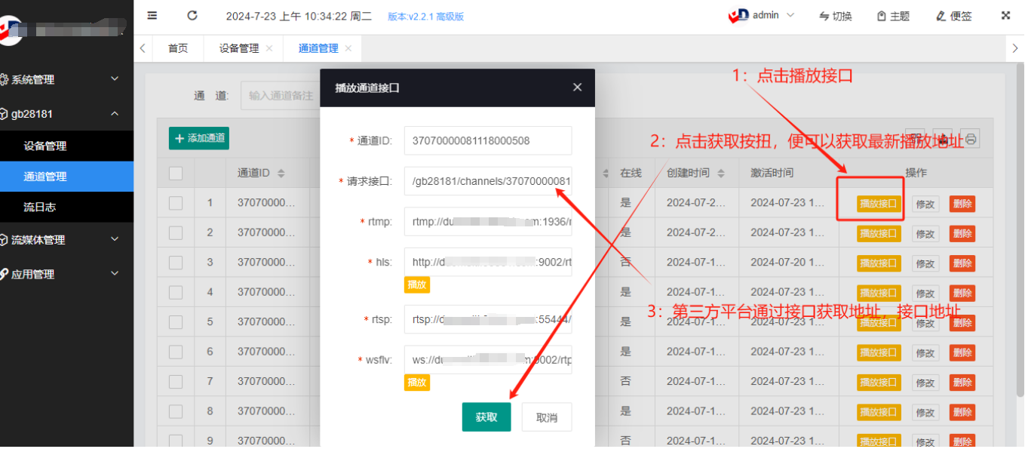
Task: Collapse the sidebar with hamburger icon
Action: (x=152, y=15)
